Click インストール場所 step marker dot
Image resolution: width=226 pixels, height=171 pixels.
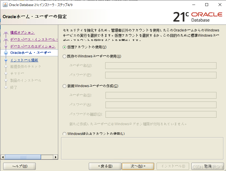click(6, 60)
